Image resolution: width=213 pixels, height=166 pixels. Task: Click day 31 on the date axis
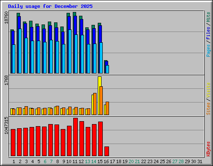click(200, 161)
